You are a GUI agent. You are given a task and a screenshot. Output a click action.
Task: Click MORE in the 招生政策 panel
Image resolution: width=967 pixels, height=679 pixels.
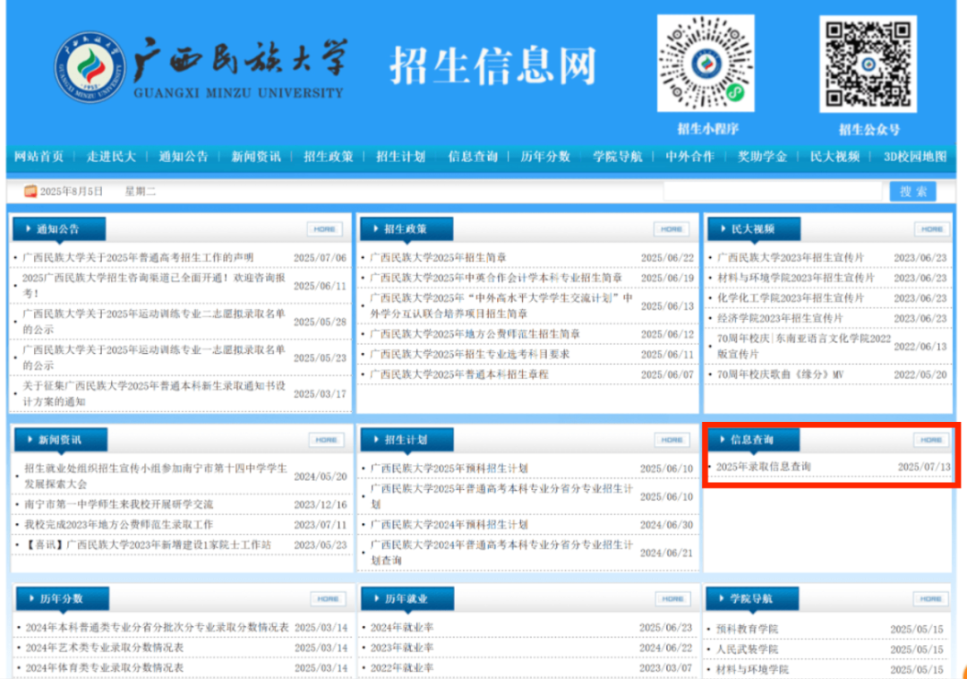(x=672, y=229)
